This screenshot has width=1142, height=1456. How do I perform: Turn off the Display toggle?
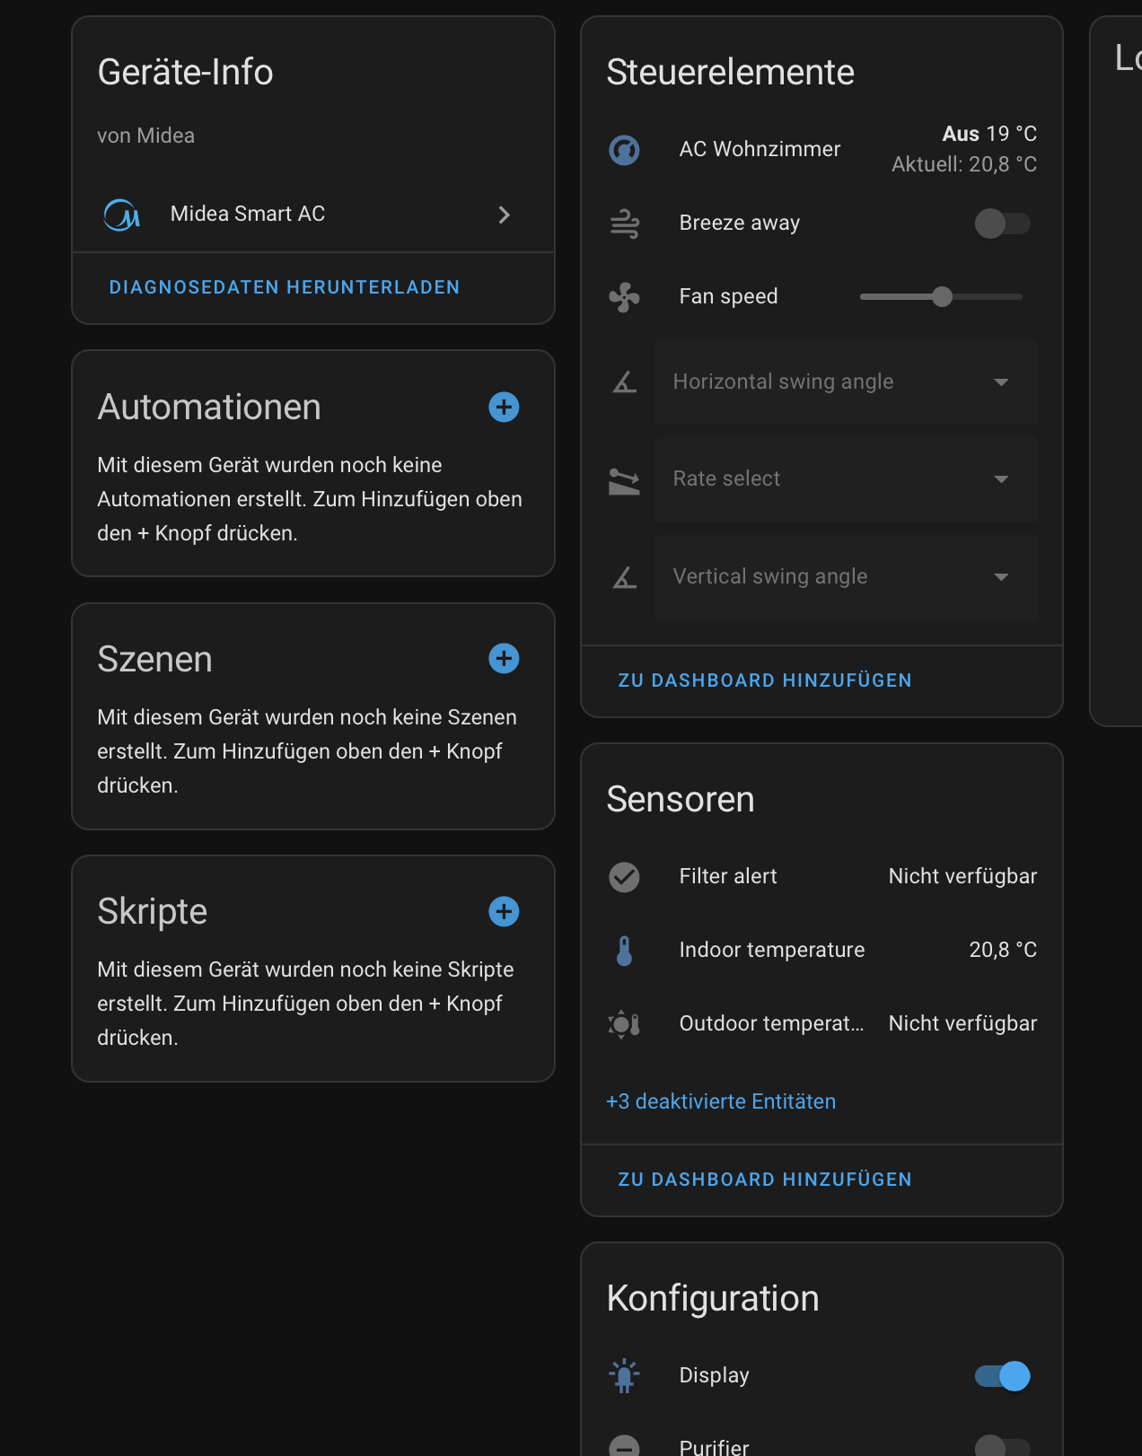pyautogui.click(x=1002, y=1375)
